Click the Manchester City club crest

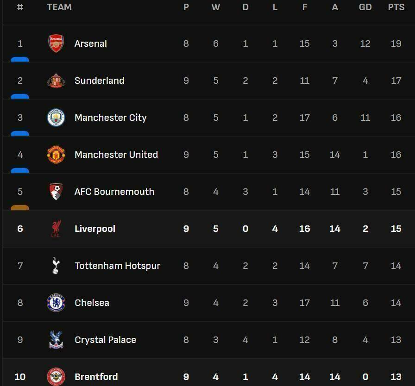coord(56,118)
